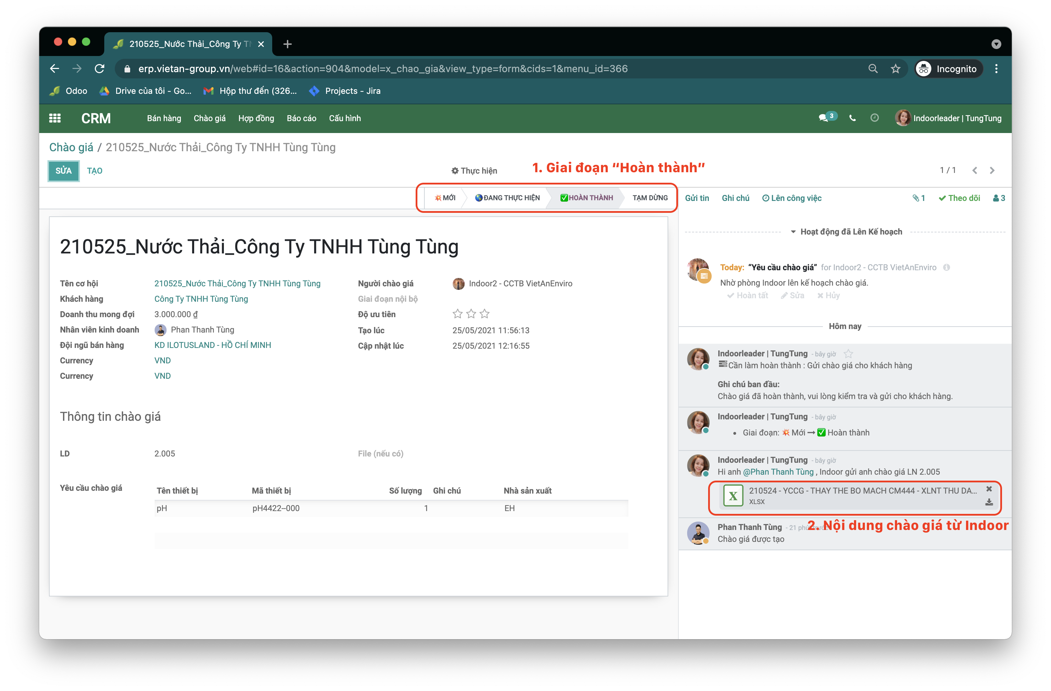Viewport: 1051px width, 691px height.
Task: Open the Báo cáo menu
Action: pyautogui.click(x=301, y=118)
